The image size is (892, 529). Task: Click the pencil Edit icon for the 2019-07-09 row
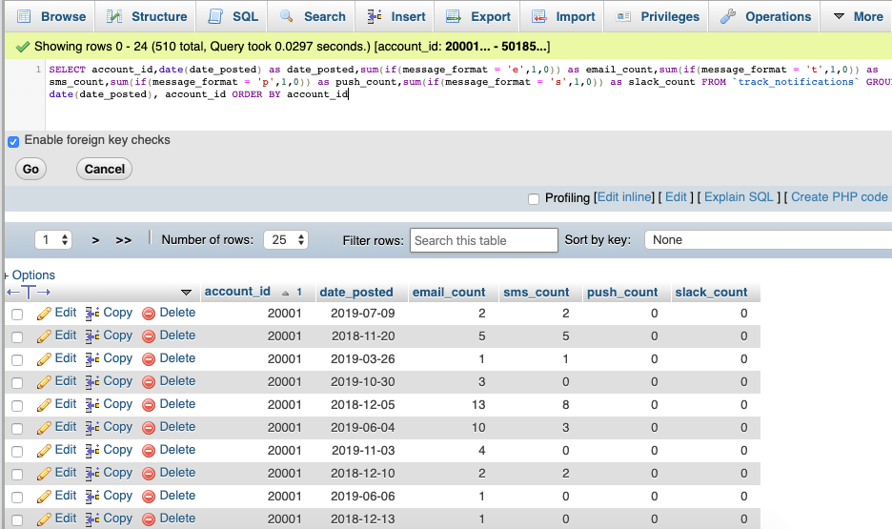(x=44, y=314)
